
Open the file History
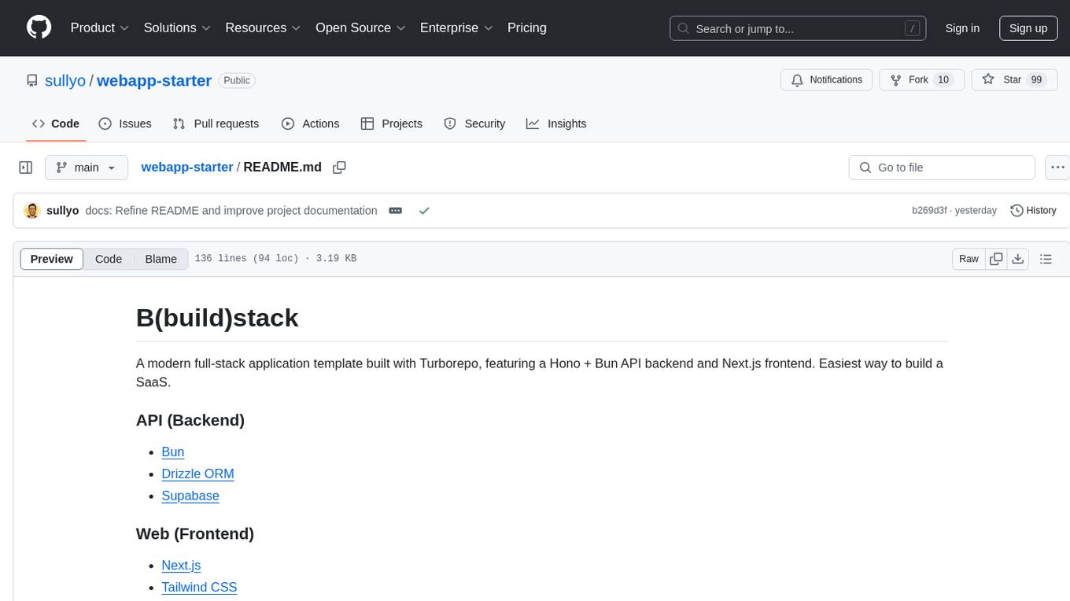pyautogui.click(x=1033, y=211)
